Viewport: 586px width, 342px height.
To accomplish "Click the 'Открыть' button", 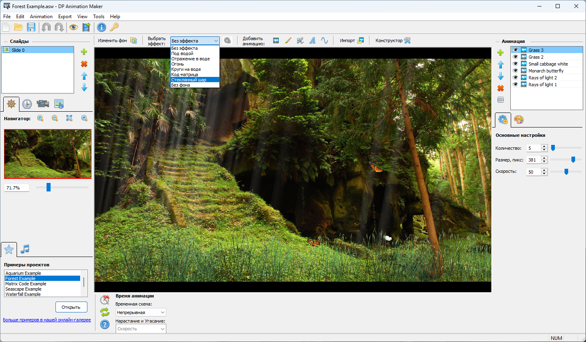I will [x=71, y=307].
